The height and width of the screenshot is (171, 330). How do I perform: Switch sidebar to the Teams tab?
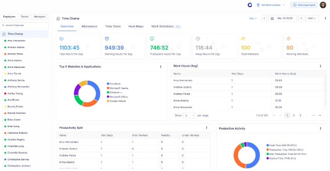click(x=25, y=17)
